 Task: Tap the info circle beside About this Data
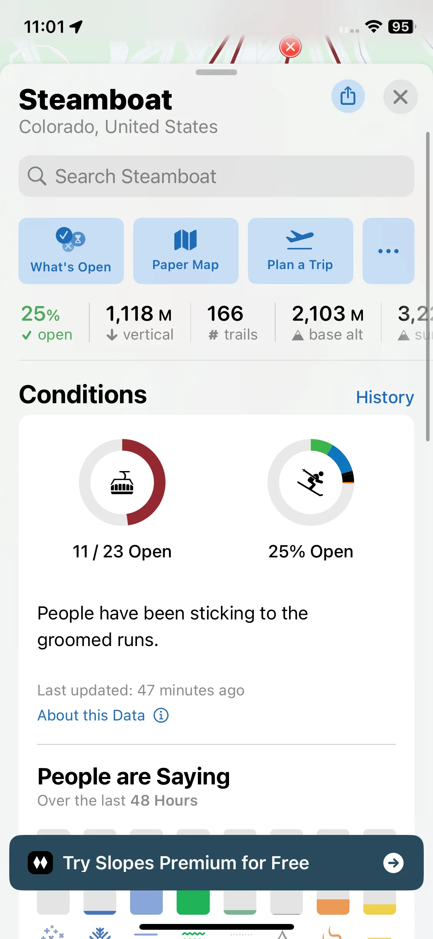[x=161, y=715]
